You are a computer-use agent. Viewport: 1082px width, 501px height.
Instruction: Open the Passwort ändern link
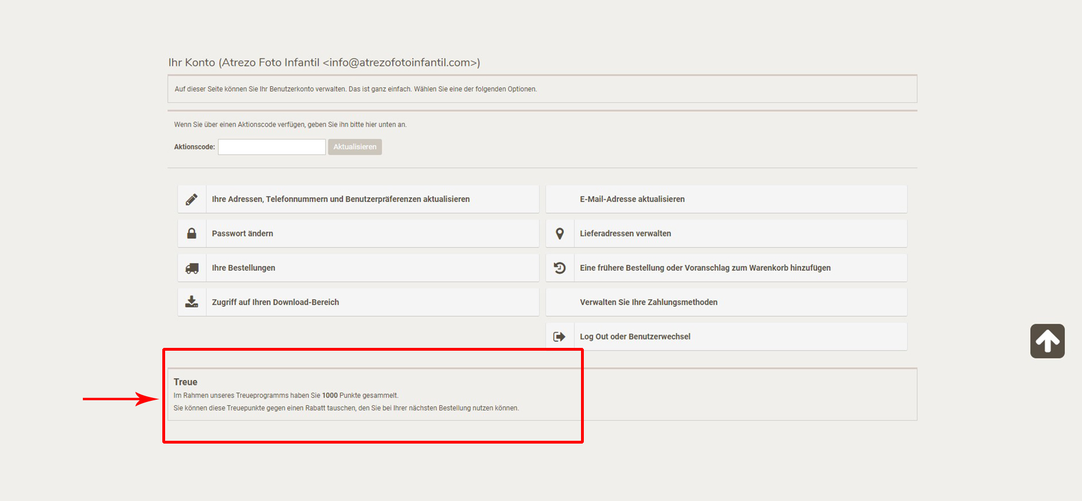(242, 234)
